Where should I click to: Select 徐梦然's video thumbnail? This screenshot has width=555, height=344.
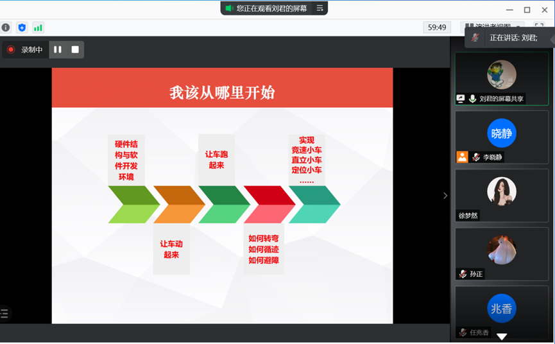click(502, 193)
